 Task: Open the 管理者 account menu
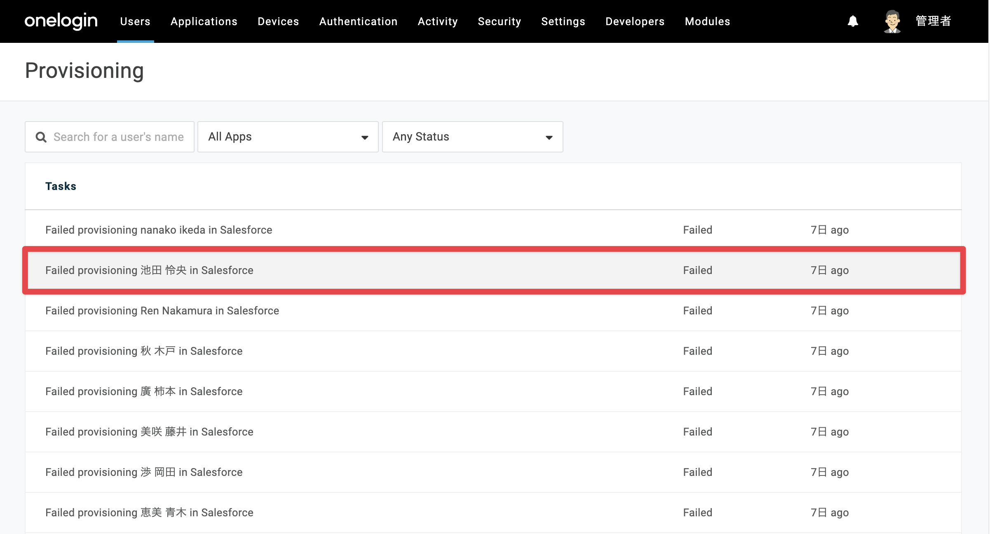[x=933, y=21]
